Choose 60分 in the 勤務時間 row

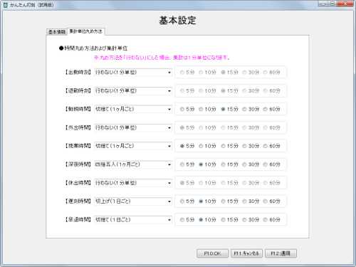point(272,109)
